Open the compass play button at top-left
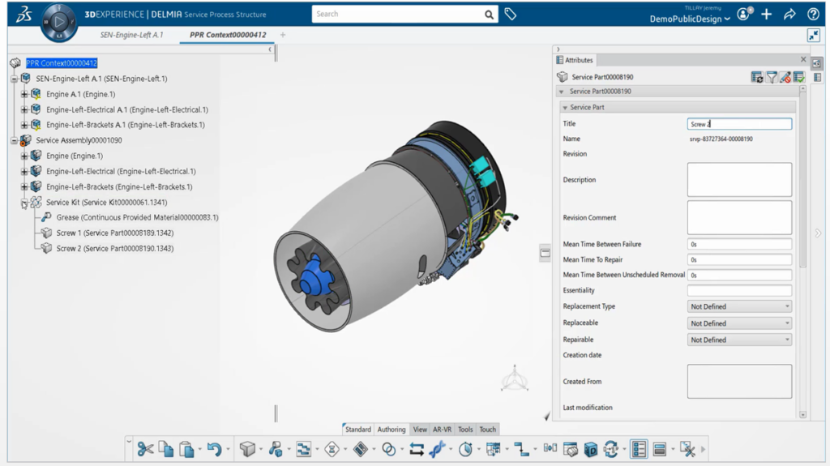830x466 pixels. pyautogui.click(x=58, y=22)
